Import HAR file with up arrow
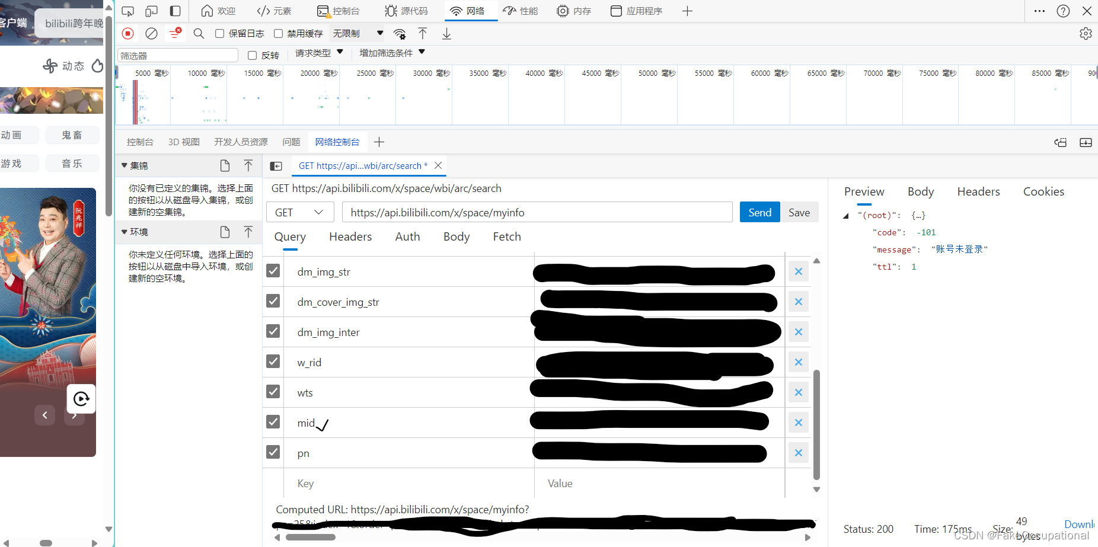Image resolution: width=1098 pixels, height=547 pixels. point(422,34)
